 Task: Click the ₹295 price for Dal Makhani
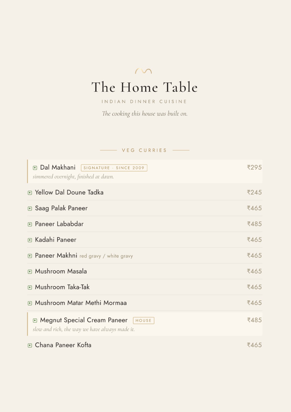coord(254,167)
